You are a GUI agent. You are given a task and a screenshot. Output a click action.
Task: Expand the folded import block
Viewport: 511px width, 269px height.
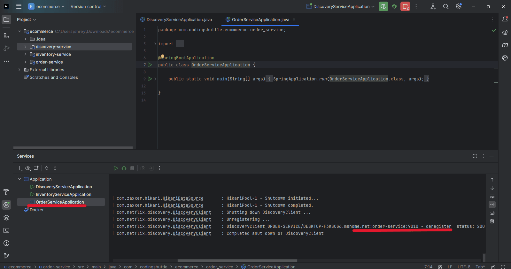click(155, 44)
